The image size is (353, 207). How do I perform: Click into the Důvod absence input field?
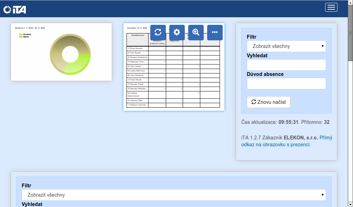[x=286, y=83]
